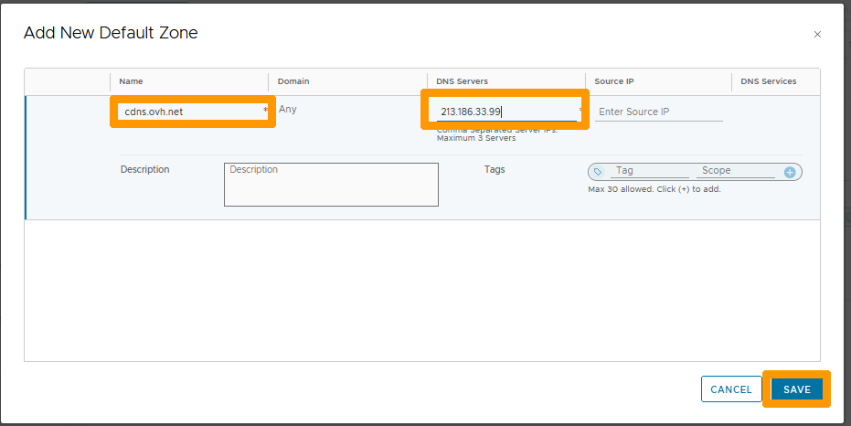Click the Add New Default Zone title

click(111, 33)
